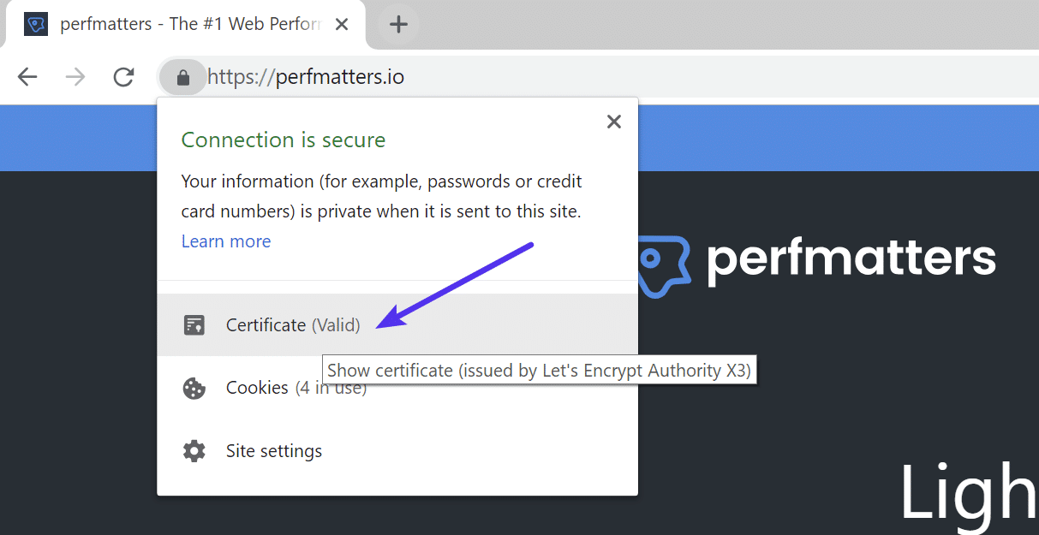Select the Site settings menu entry

272,450
